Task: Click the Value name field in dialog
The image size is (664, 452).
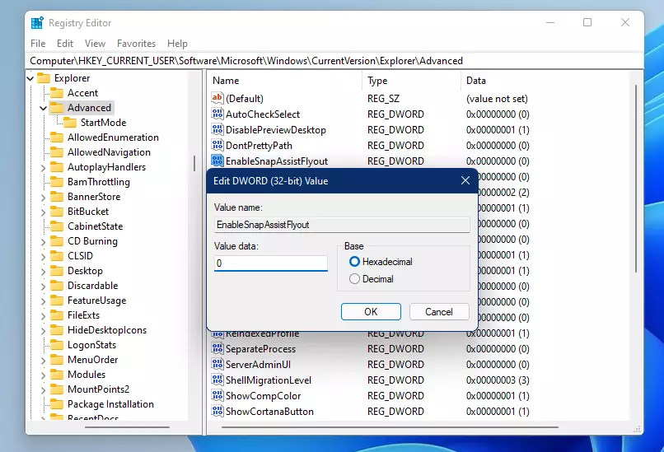Action: 342,225
